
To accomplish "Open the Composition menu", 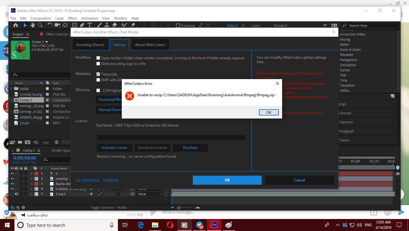I will point(41,18).
